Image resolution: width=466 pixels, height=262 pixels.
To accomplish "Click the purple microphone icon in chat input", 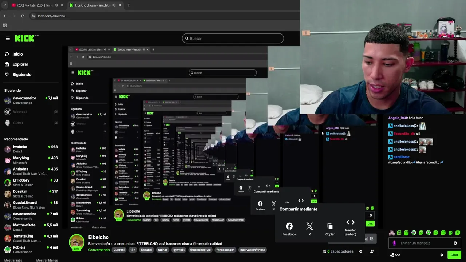I will click(394, 243).
